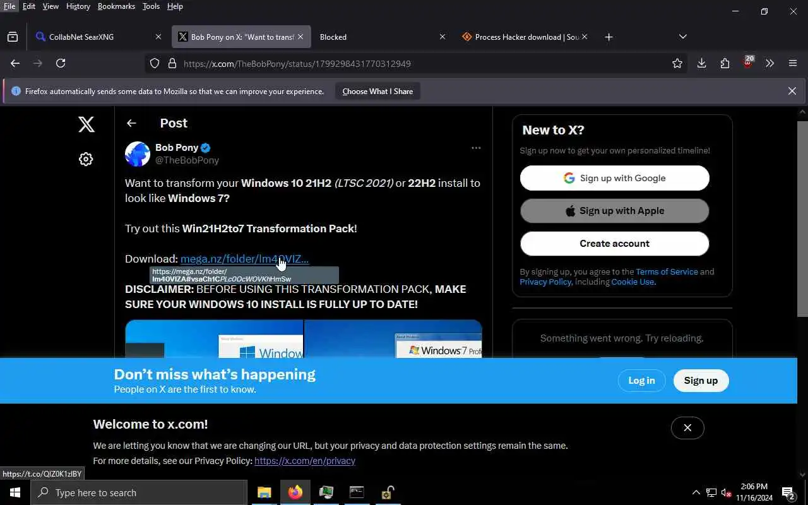Click Choose What I Share button

(377, 92)
